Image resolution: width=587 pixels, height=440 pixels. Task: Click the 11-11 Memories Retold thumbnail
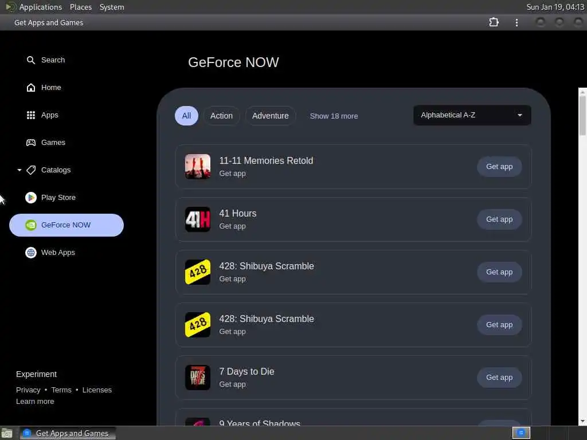(198, 167)
